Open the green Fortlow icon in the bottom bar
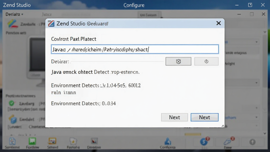Viewport: 270px width, 152px height. pyautogui.click(x=32, y=141)
